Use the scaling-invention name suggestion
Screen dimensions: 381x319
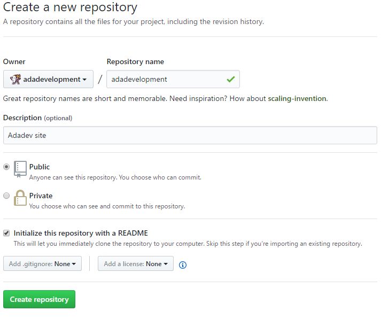point(298,98)
